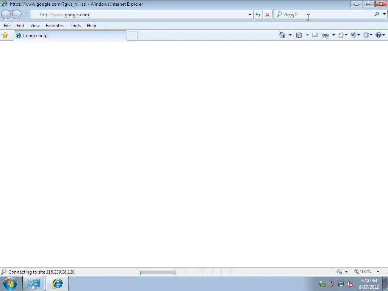Click inside the Google search box
Image resolution: width=388 pixels, height=291 pixels.
pos(324,15)
